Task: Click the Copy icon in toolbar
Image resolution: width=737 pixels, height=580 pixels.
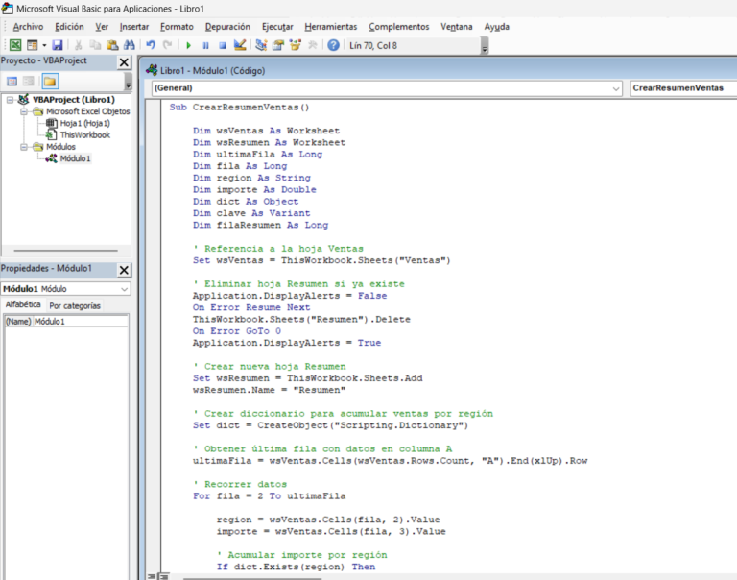Action: point(95,45)
